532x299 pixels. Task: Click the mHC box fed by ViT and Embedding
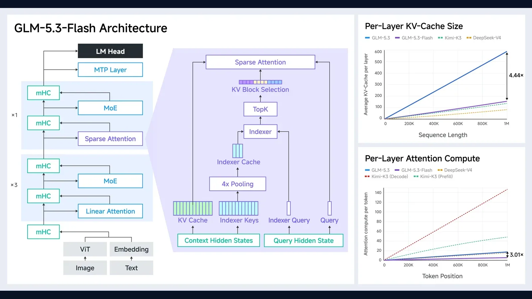tap(44, 232)
